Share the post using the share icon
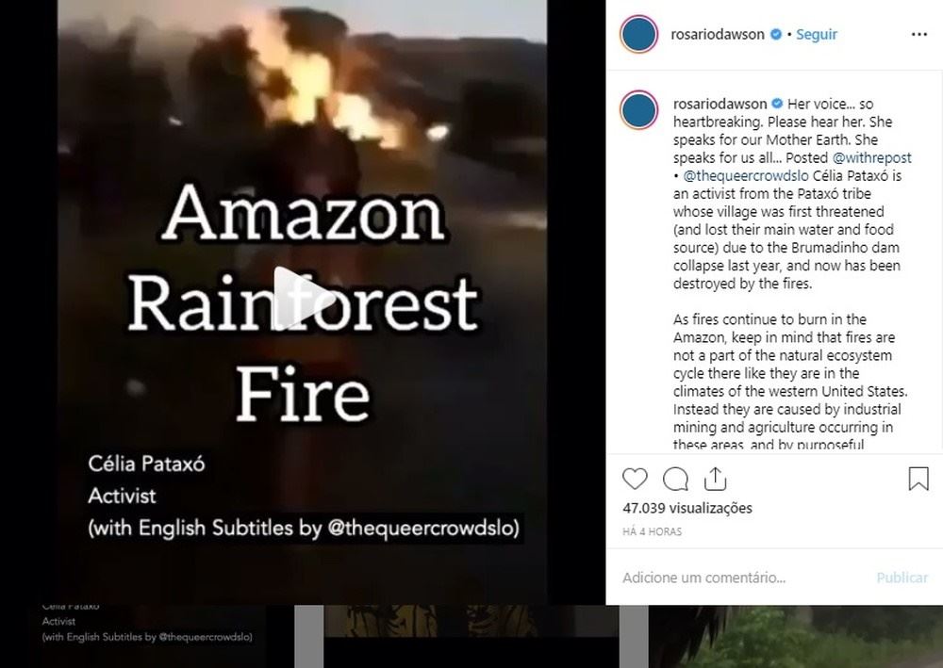943x668 pixels. click(x=715, y=479)
